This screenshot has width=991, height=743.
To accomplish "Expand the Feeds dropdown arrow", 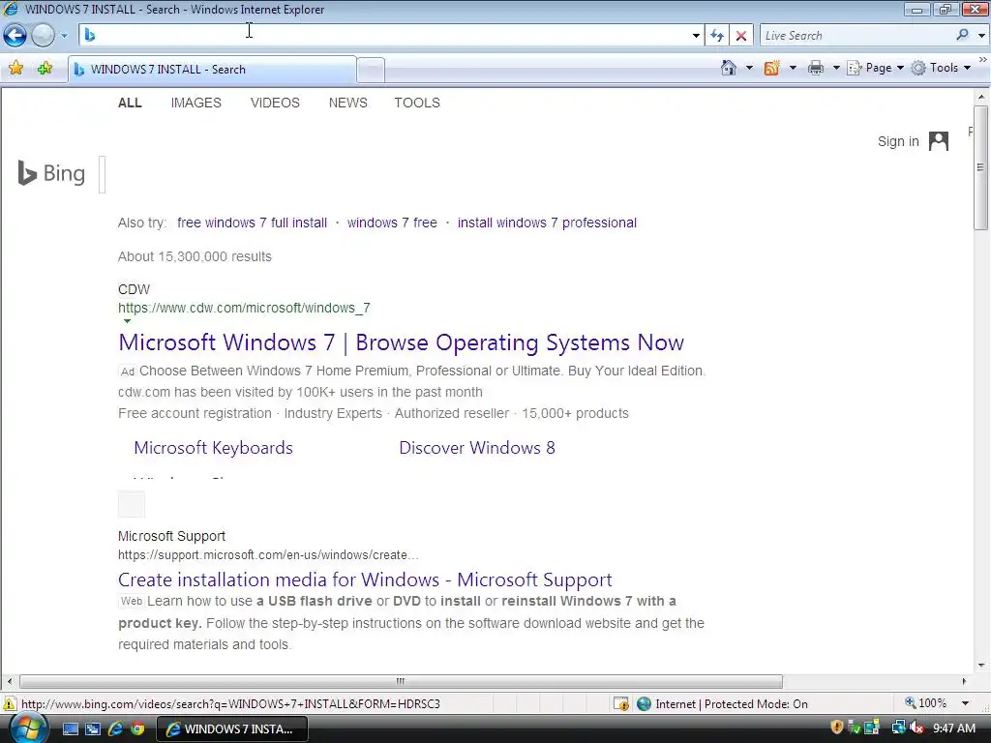I will point(793,68).
